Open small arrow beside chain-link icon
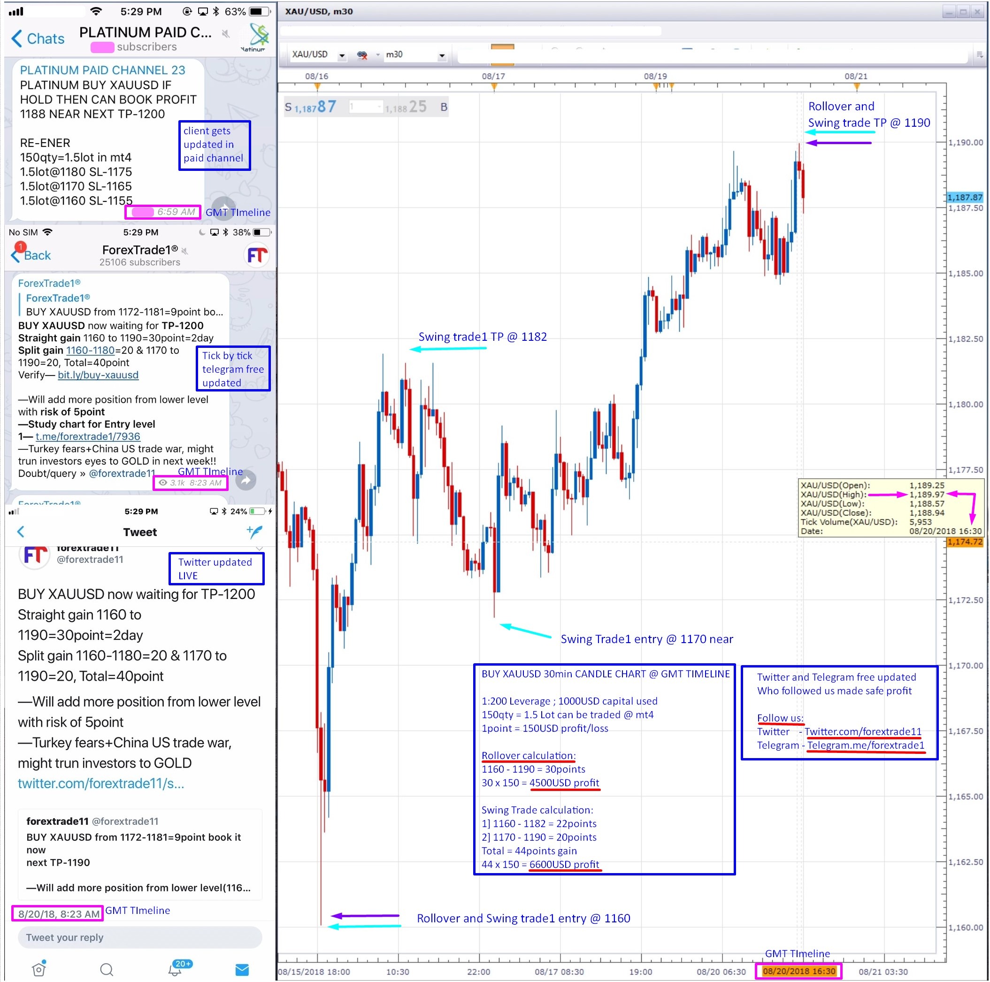This screenshot has width=990, height=982. point(378,54)
